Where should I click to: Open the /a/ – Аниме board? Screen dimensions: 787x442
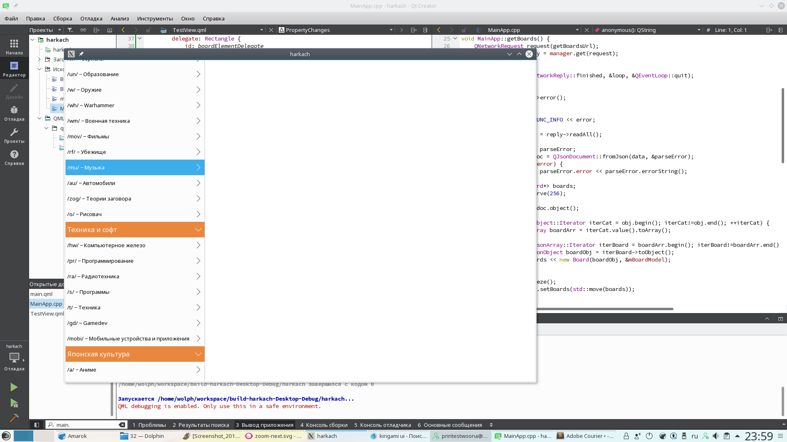[x=135, y=370]
